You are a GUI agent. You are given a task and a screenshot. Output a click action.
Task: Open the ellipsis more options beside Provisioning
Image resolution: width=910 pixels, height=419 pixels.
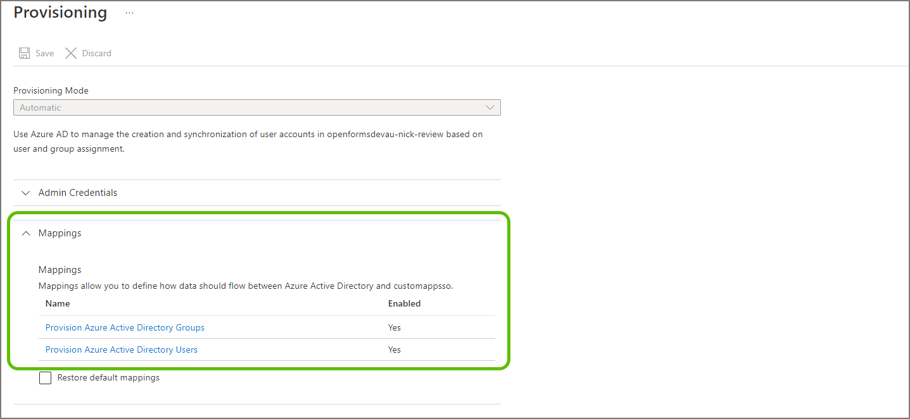tap(129, 13)
